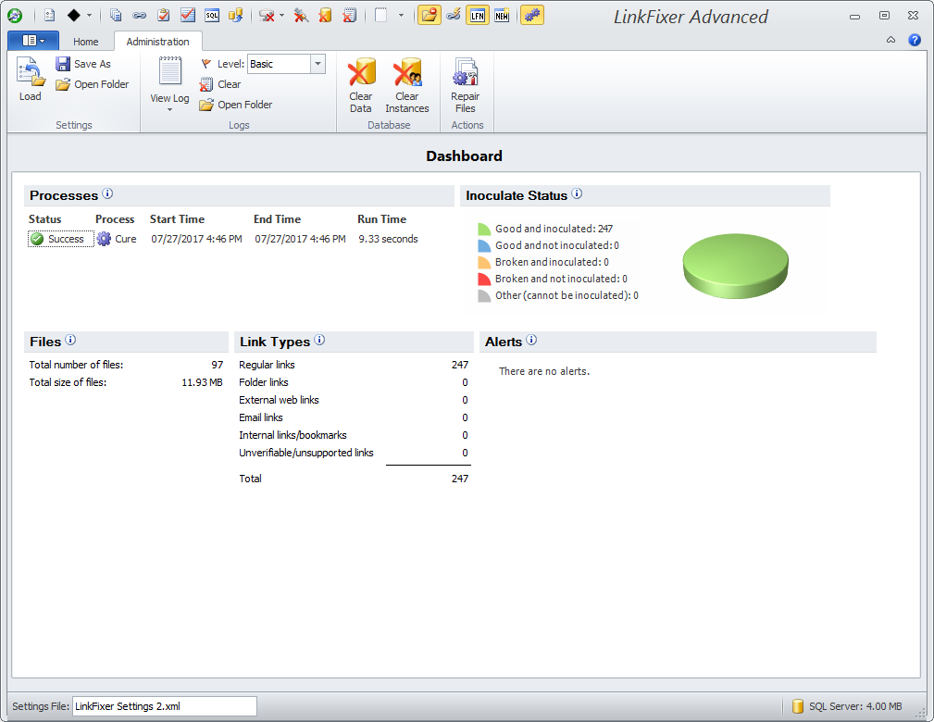
Task: Click the disconnect drive red X icon
Action: pos(267,16)
